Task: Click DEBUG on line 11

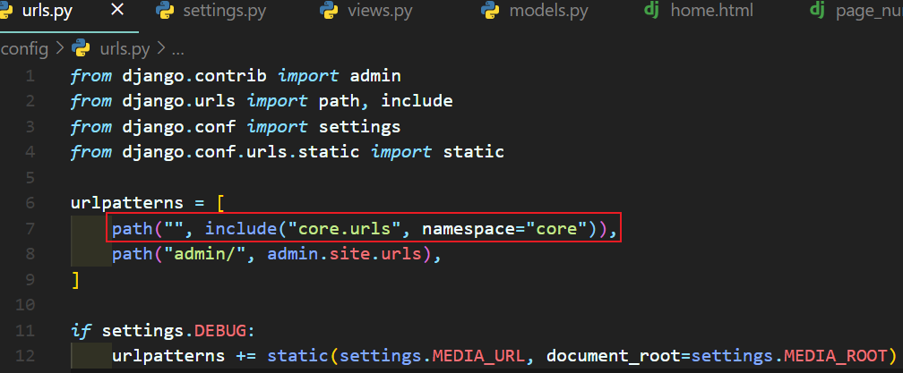Action: point(220,330)
